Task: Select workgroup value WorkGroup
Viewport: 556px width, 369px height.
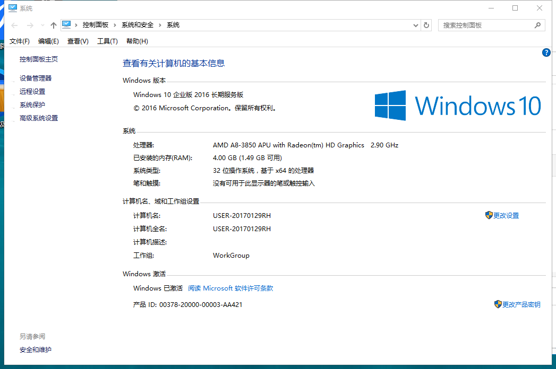Action: point(231,256)
